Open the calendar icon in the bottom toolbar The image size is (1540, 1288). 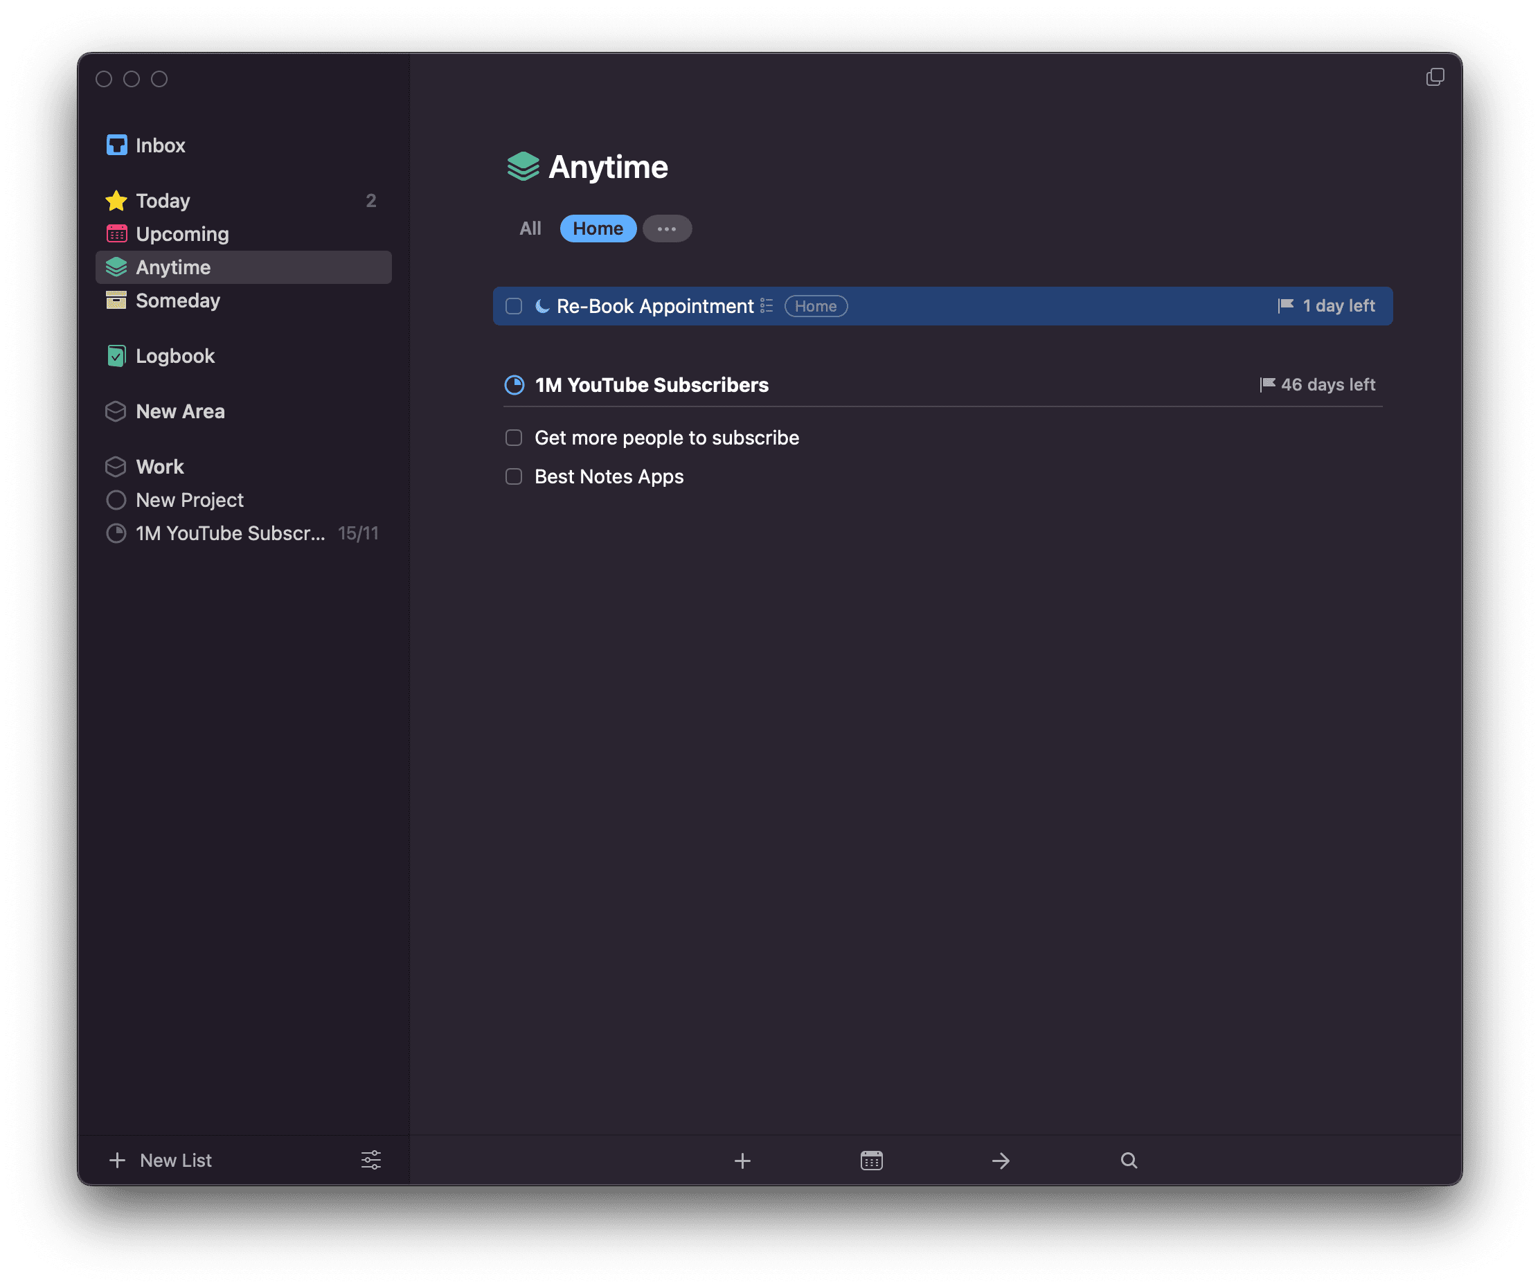pos(871,1161)
